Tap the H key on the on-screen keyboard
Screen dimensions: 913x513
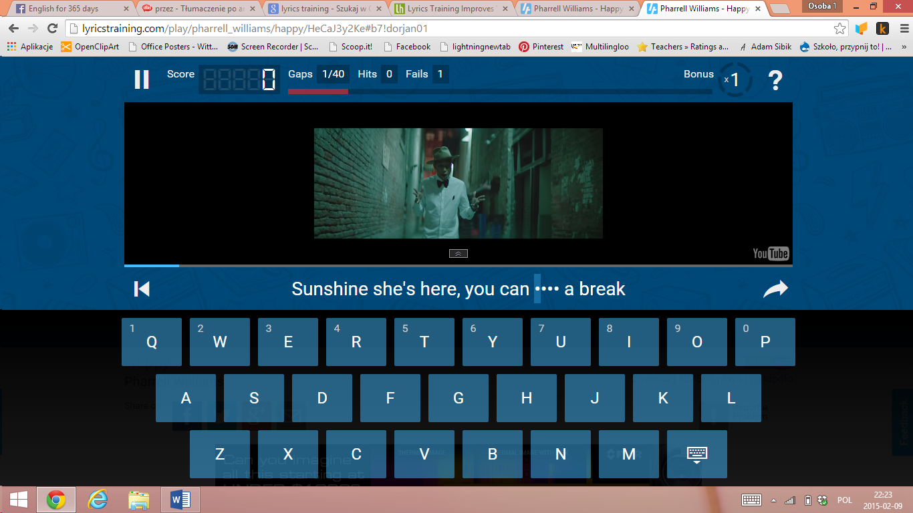pos(527,398)
